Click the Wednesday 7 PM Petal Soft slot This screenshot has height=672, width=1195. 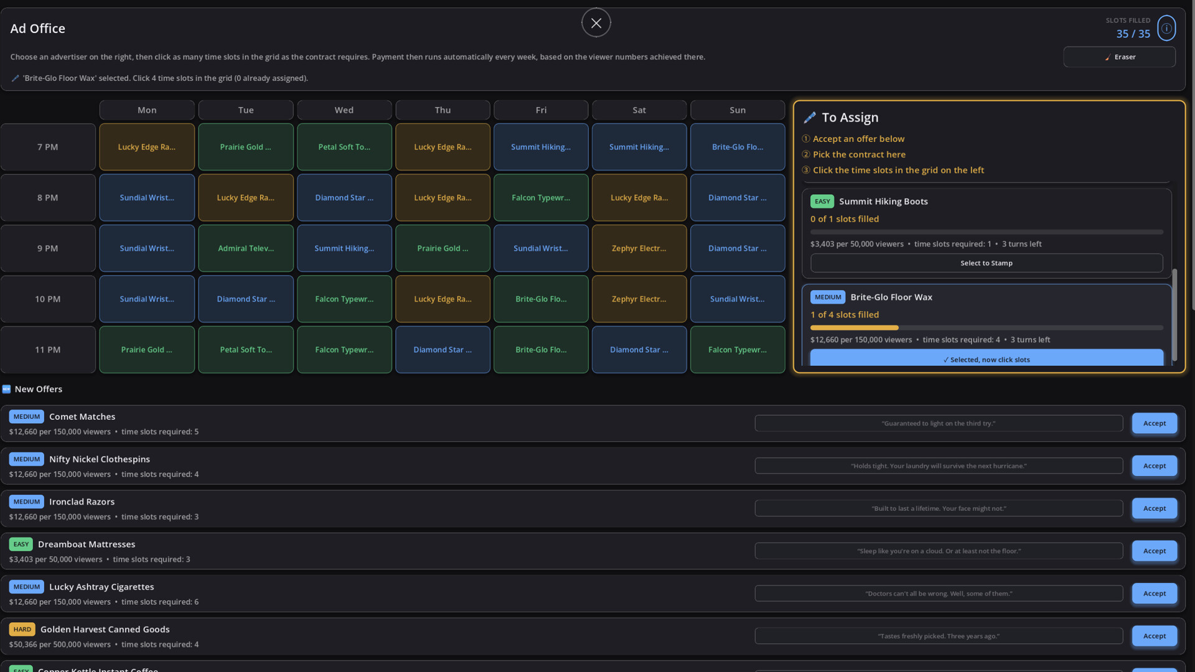tap(344, 147)
